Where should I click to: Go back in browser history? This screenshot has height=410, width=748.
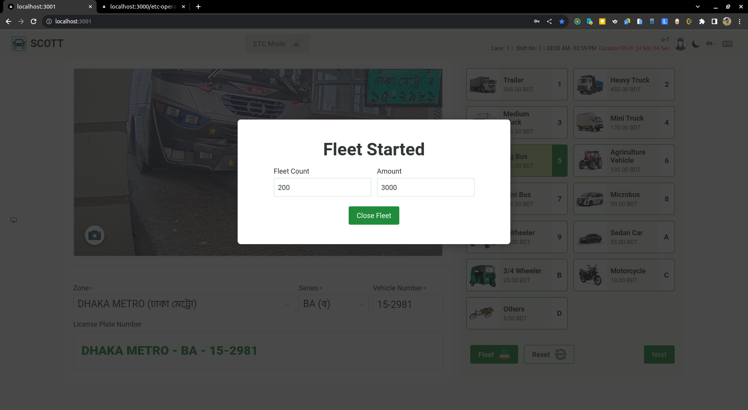click(9, 21)
